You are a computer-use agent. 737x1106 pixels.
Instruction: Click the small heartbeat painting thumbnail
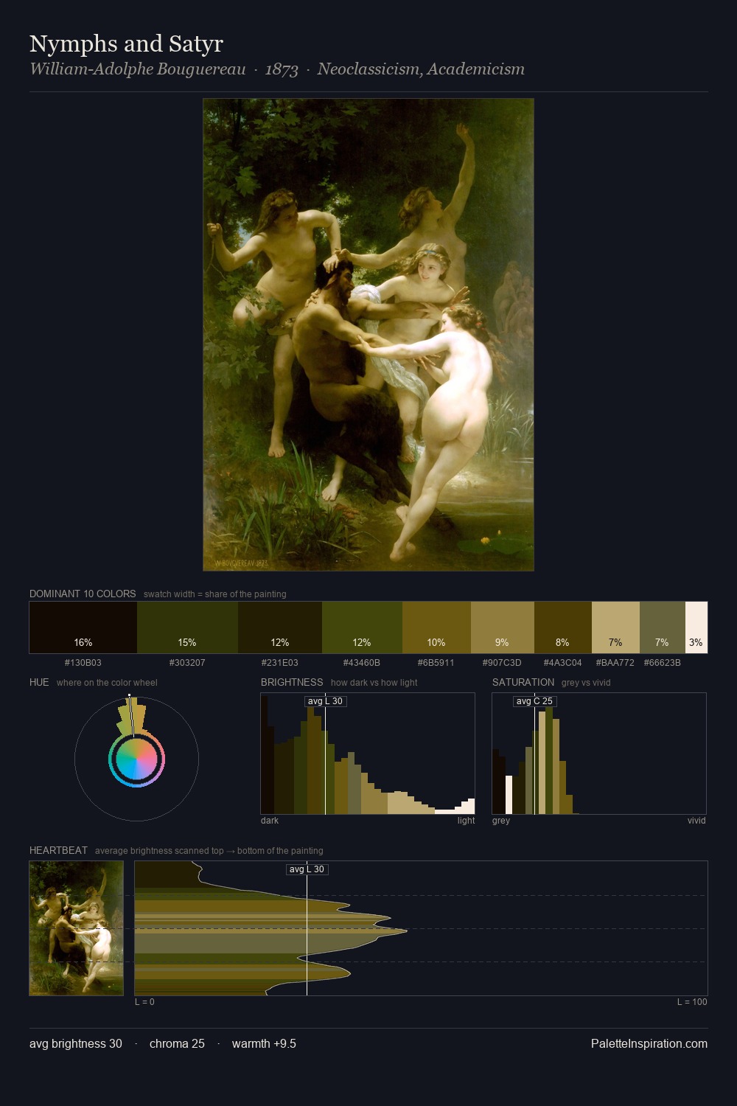(77, 928)
